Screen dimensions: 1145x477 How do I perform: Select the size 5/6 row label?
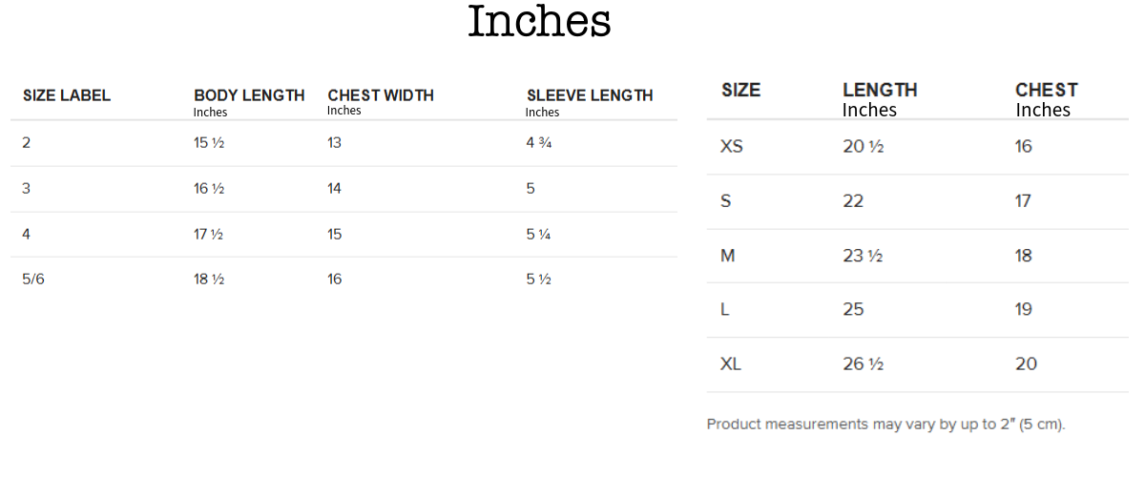(x=33, y=280)
